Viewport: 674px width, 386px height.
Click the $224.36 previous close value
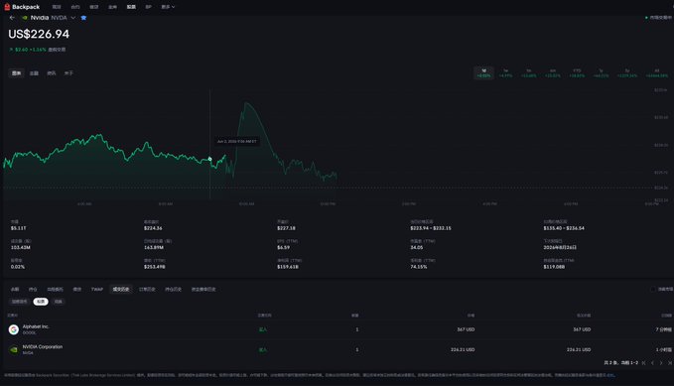pyautogui.click(x=153, y=228)
